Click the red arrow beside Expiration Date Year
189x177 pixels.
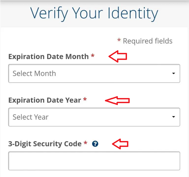coord(117,100)
